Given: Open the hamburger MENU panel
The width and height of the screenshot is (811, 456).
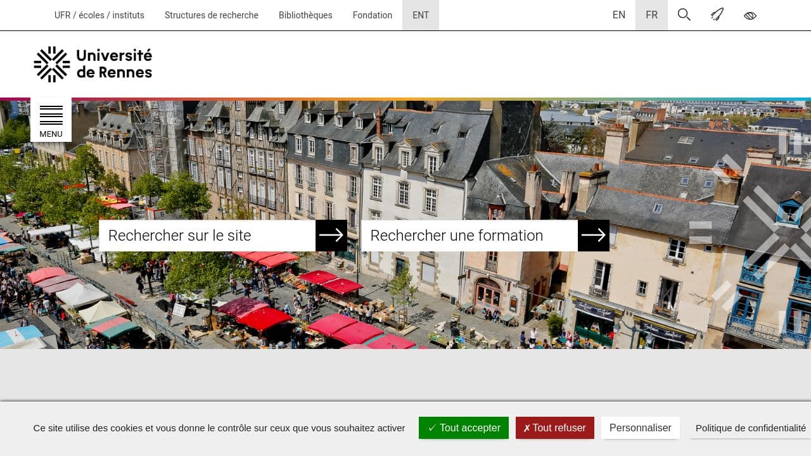Looking at the screenshot, I should [51, 119].
